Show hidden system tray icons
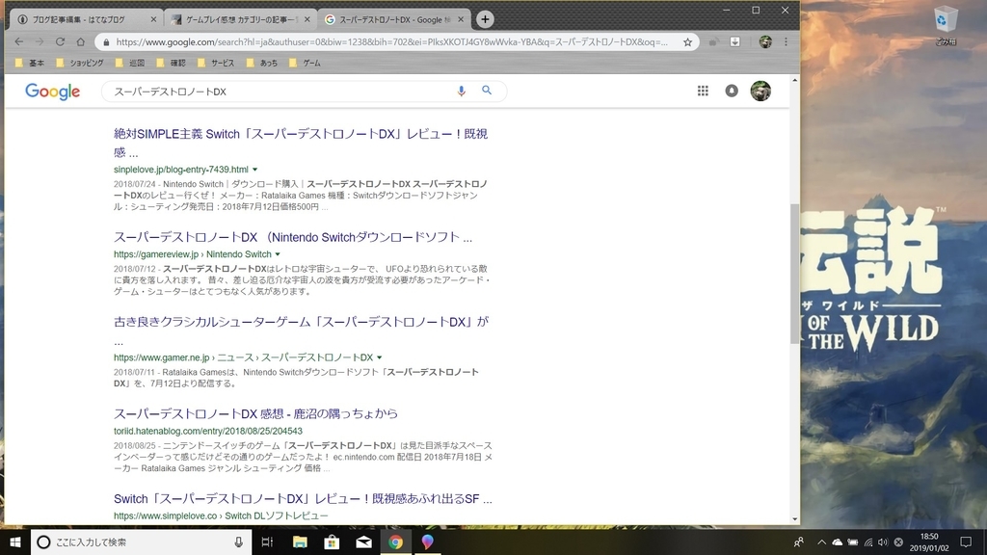 821,542
